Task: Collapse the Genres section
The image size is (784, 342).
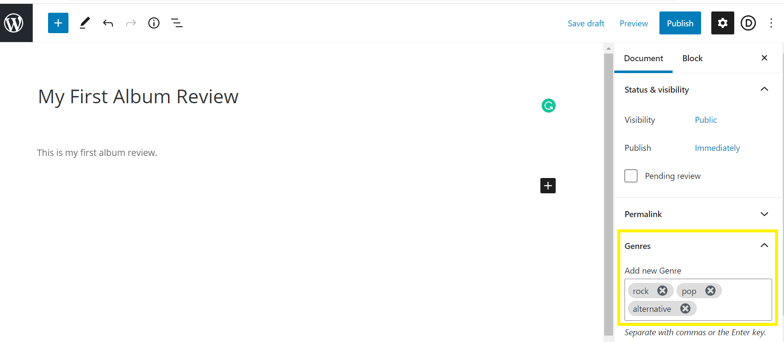Action: pyautogui.click(x=764, y=246)
